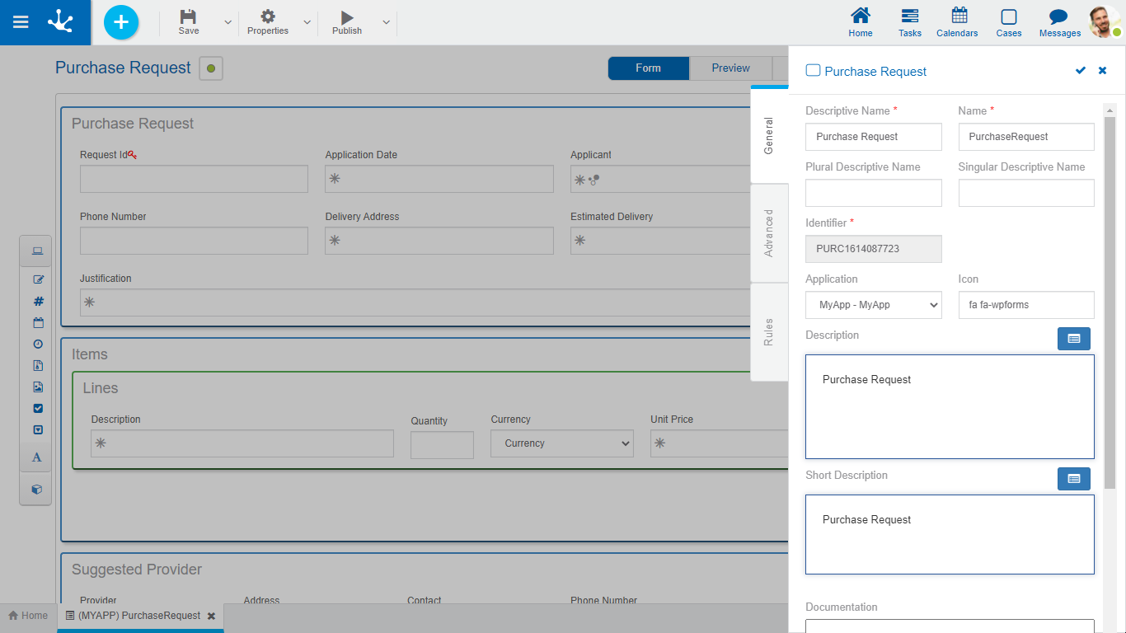Open Tasks from the top navigation

coord(910,22)
